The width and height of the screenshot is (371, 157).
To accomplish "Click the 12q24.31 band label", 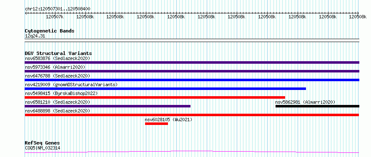I will click(35, 36).
